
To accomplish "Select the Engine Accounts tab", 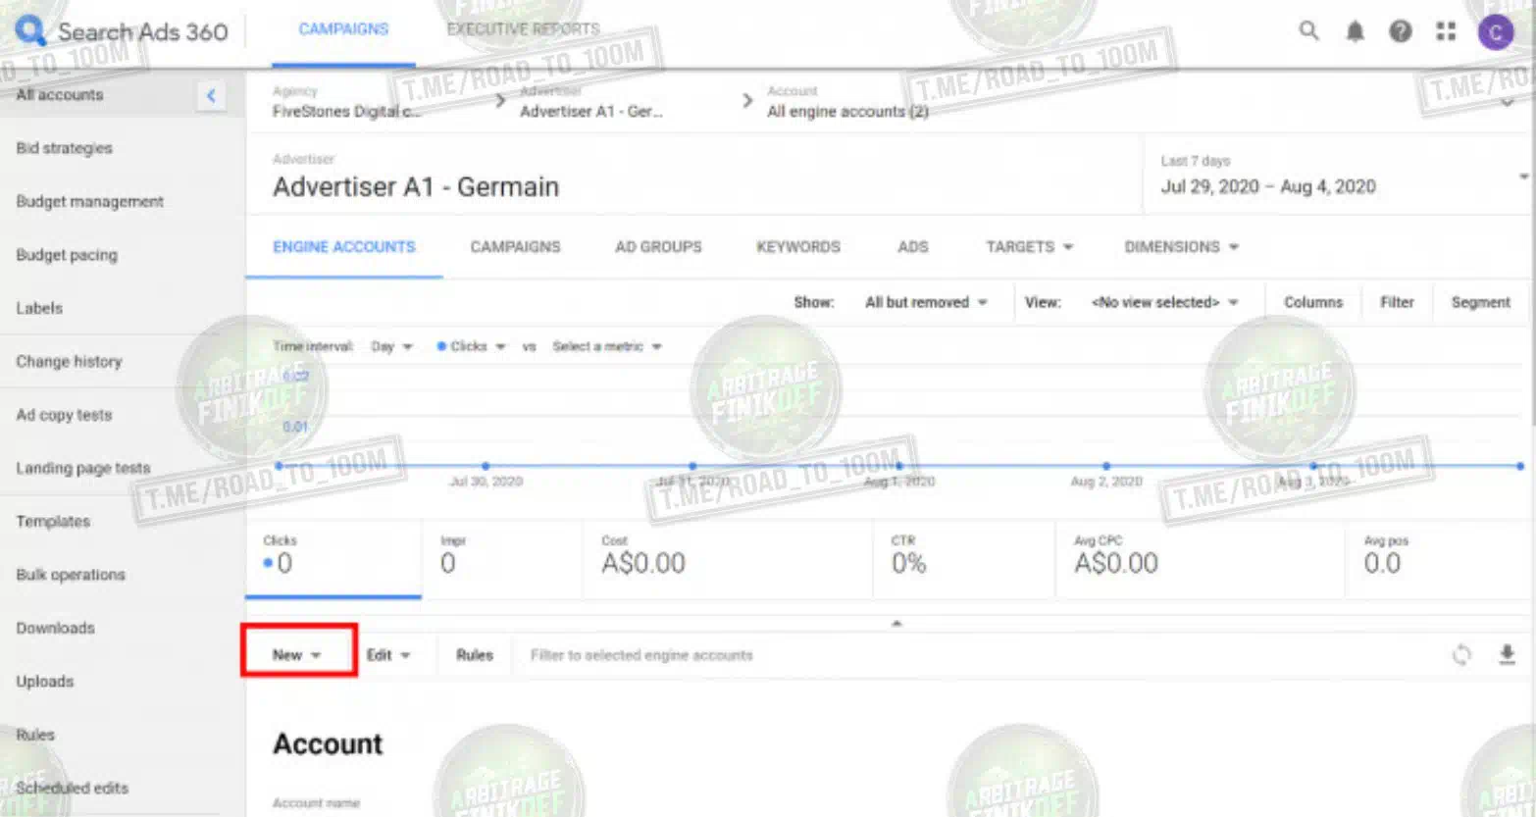I will click(344, 247).
